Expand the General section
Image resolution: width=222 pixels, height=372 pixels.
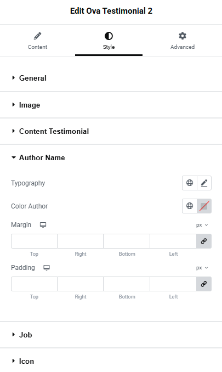[x=111, y=78]
